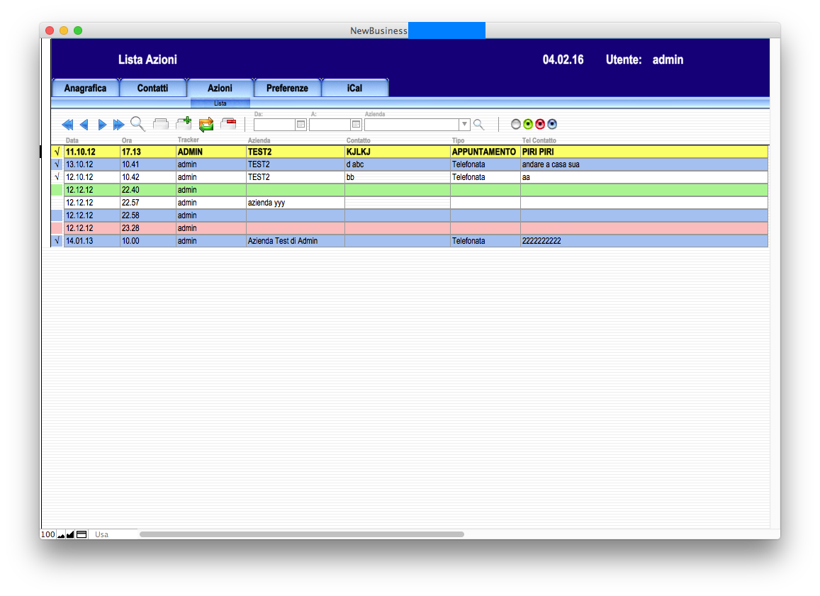The height and width of the screenshot is (596, 820).
Task: Sort by the Azienda column header
Action: pos(259,140)
